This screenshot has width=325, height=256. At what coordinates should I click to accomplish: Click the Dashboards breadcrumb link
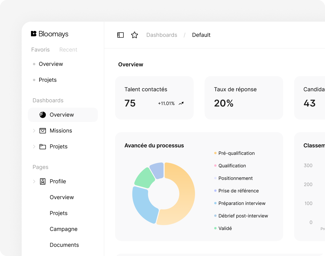[162, 35]
